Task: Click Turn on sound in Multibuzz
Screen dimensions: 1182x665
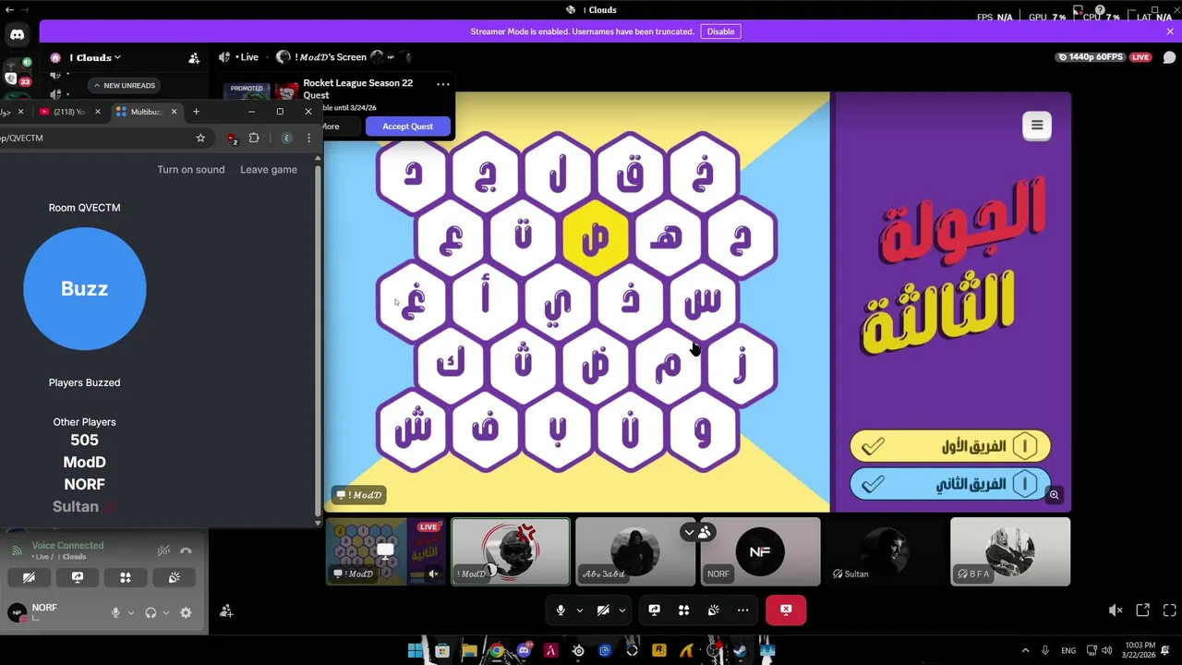Action: pos(191,169)
